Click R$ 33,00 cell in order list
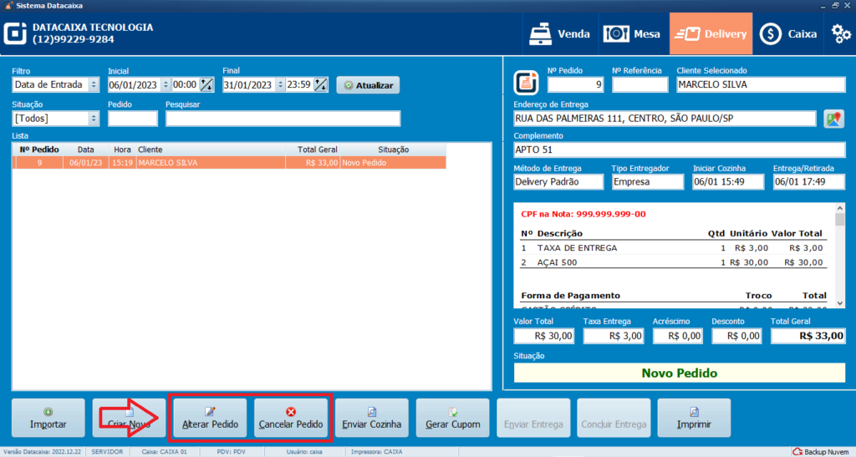 point(313,163)
